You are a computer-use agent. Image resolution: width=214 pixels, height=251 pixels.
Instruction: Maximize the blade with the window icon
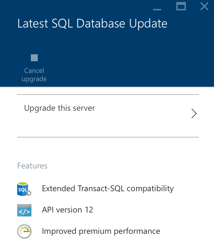click(x=181, y=6)
